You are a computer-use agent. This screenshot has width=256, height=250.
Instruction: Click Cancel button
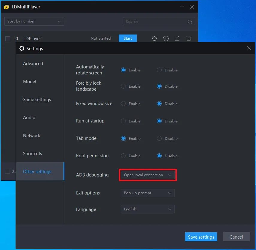[x=236, y=237]
